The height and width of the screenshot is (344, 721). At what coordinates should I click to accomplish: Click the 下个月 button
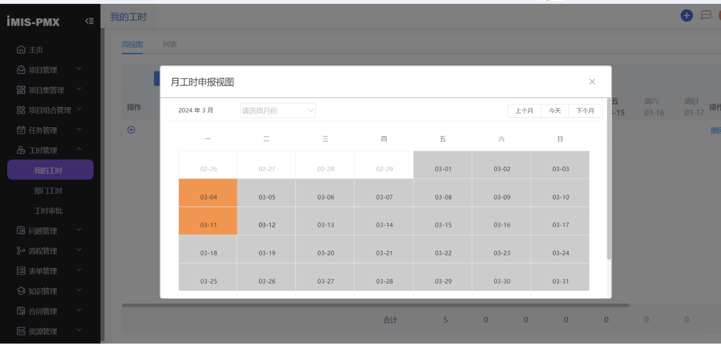[585, 111]
